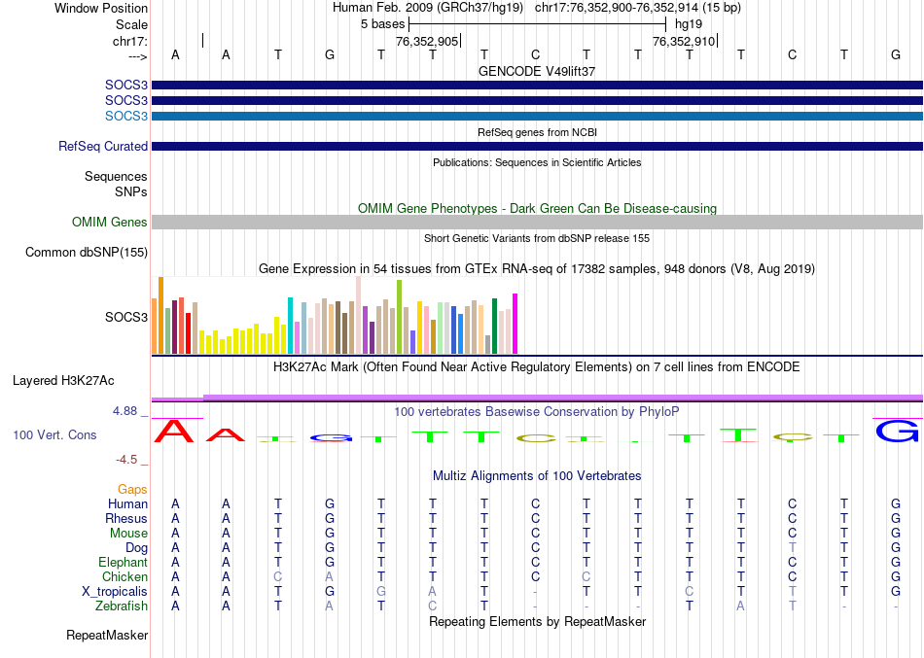
Task: Click the Gaps label
Action: pos(132,490)
